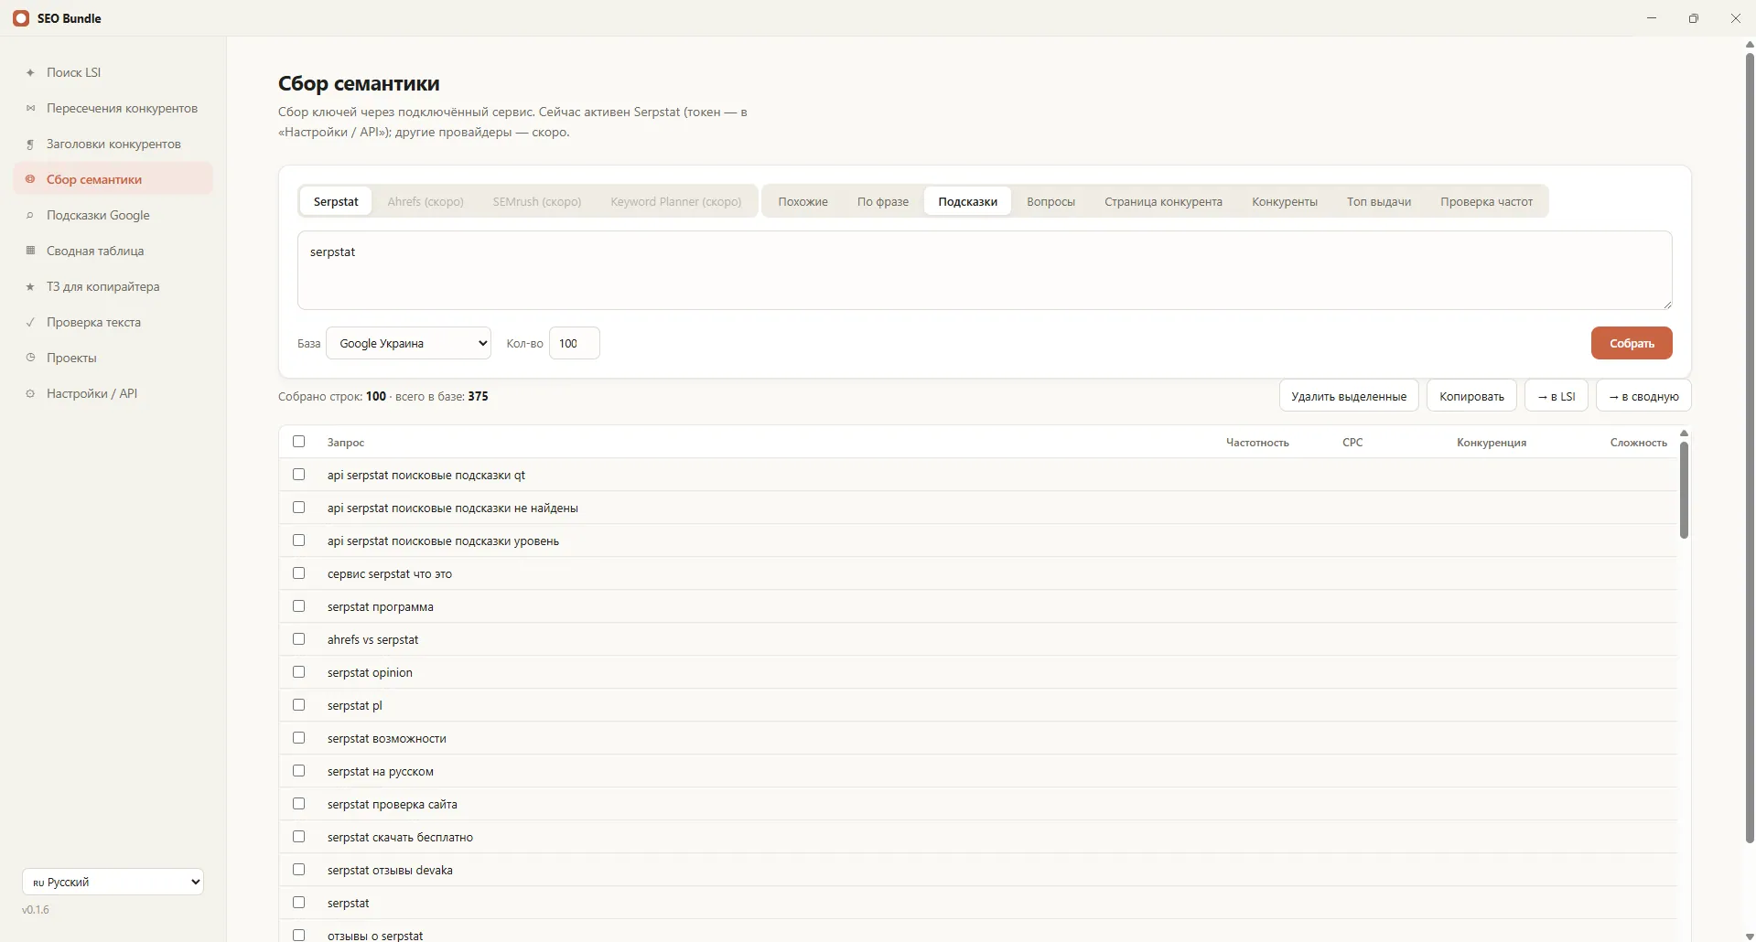Open Подсказки Google in the sidebar

tap(113, 215)
